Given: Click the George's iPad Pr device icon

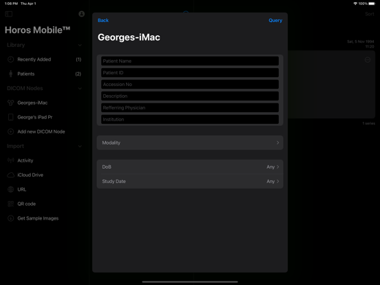Looking at the screenshot, I should 10,117.
